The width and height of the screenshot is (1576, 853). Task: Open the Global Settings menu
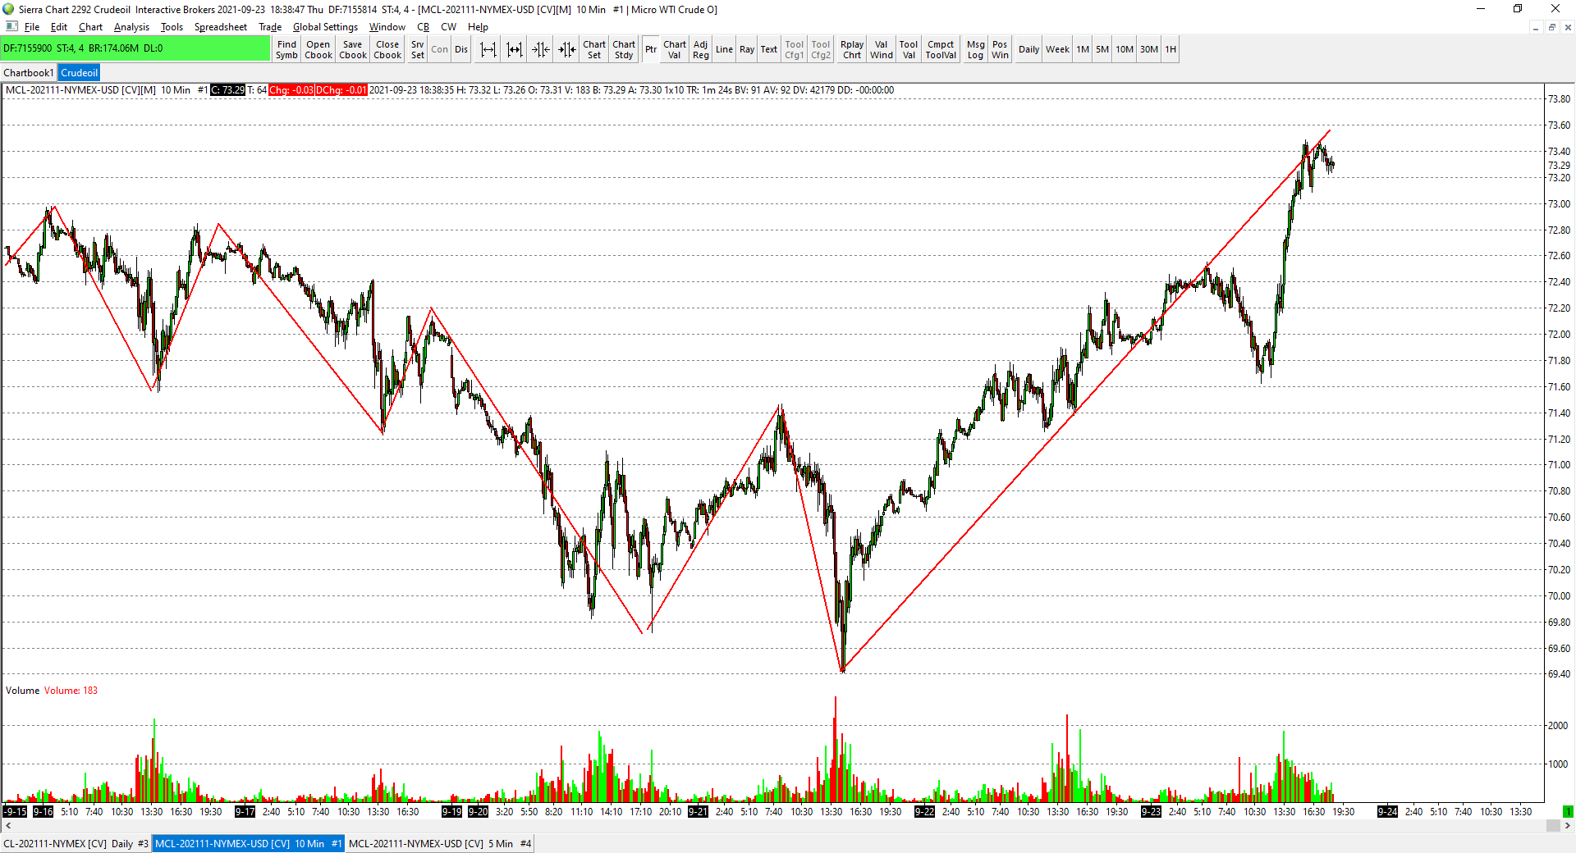(325, 27)
